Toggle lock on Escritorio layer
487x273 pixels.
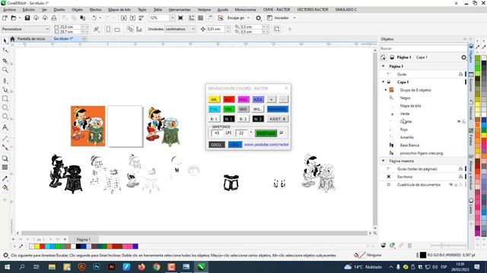(460, 177)
